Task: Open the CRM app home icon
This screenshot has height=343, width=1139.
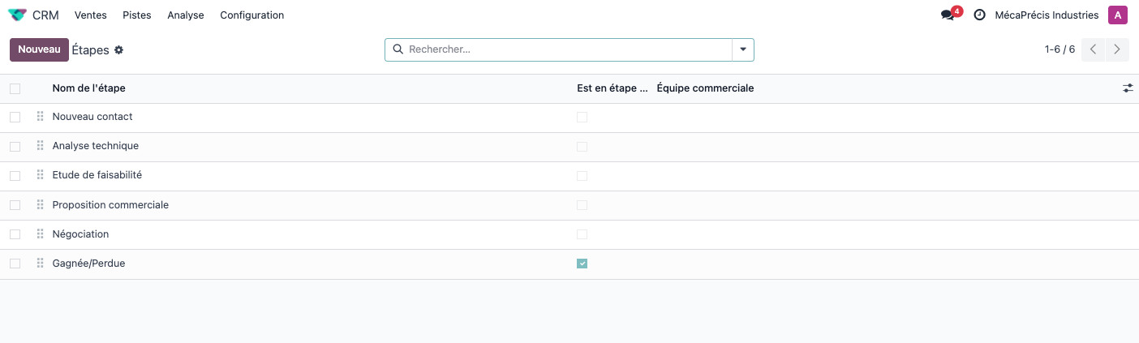Action: (17, 15)
